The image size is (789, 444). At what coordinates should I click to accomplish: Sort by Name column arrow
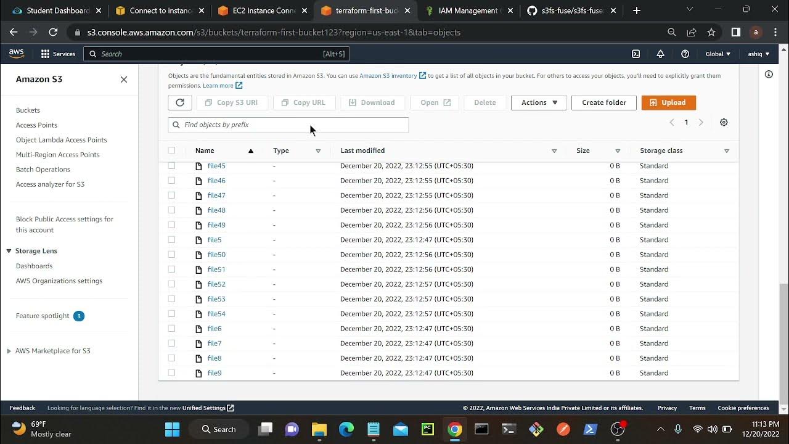point(251,150)
